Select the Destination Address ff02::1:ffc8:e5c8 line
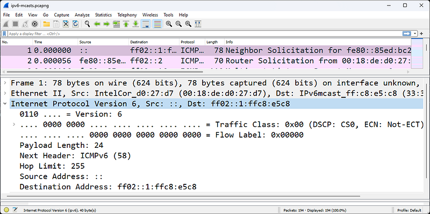Screen dimensions: 430x214 [108, 187]
